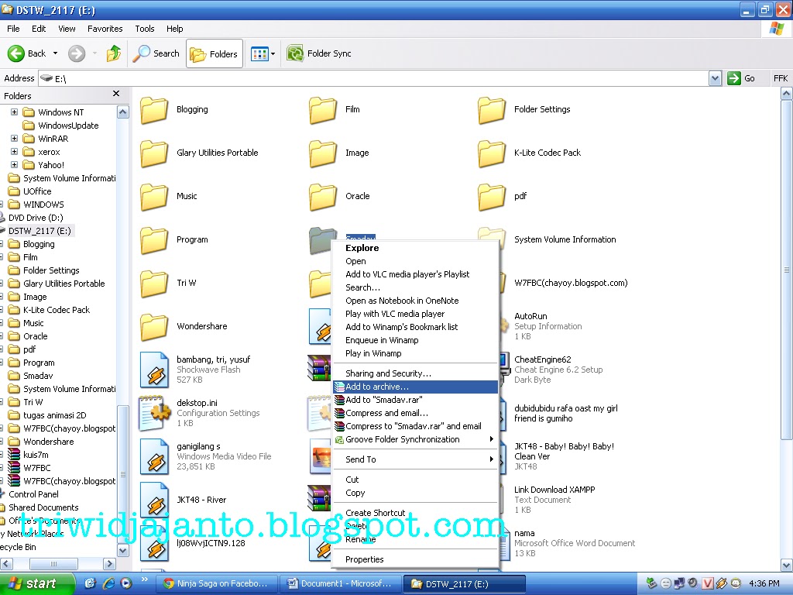
Task: Open the Help menu
Action: click(174, 29)
